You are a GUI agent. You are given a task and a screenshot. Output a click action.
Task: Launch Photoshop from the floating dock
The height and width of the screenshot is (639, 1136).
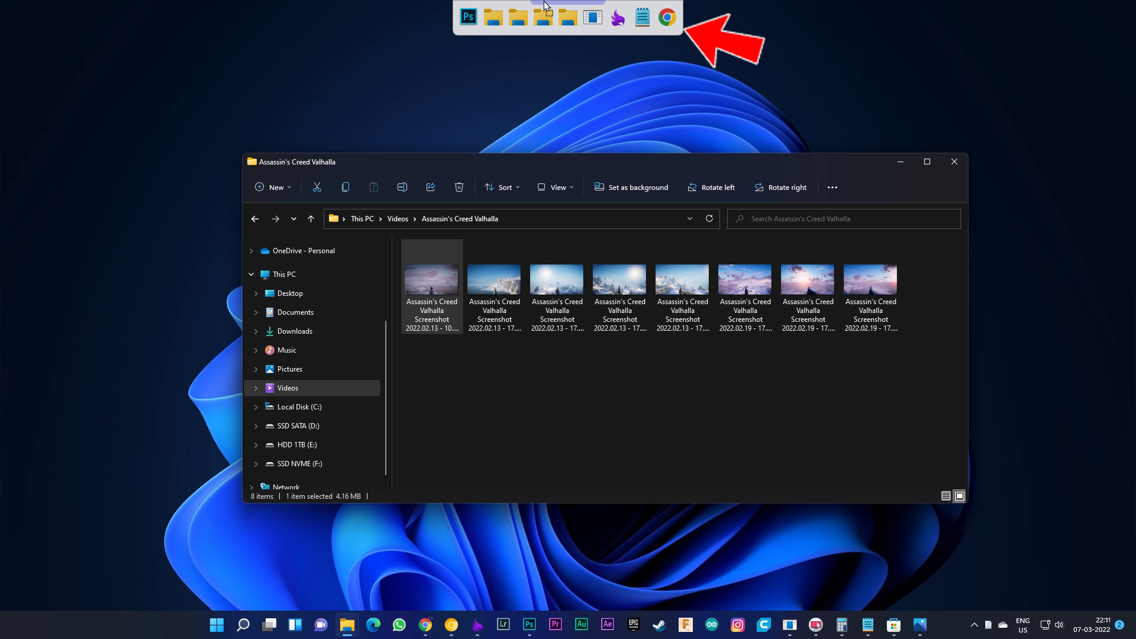coord(467,17)
